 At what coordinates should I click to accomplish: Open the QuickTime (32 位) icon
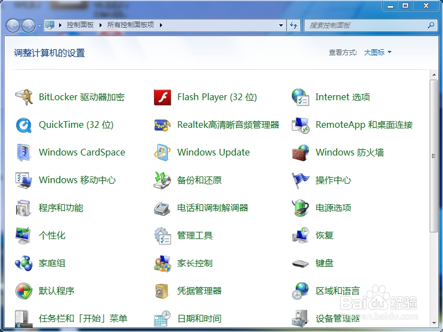point(24,125)
